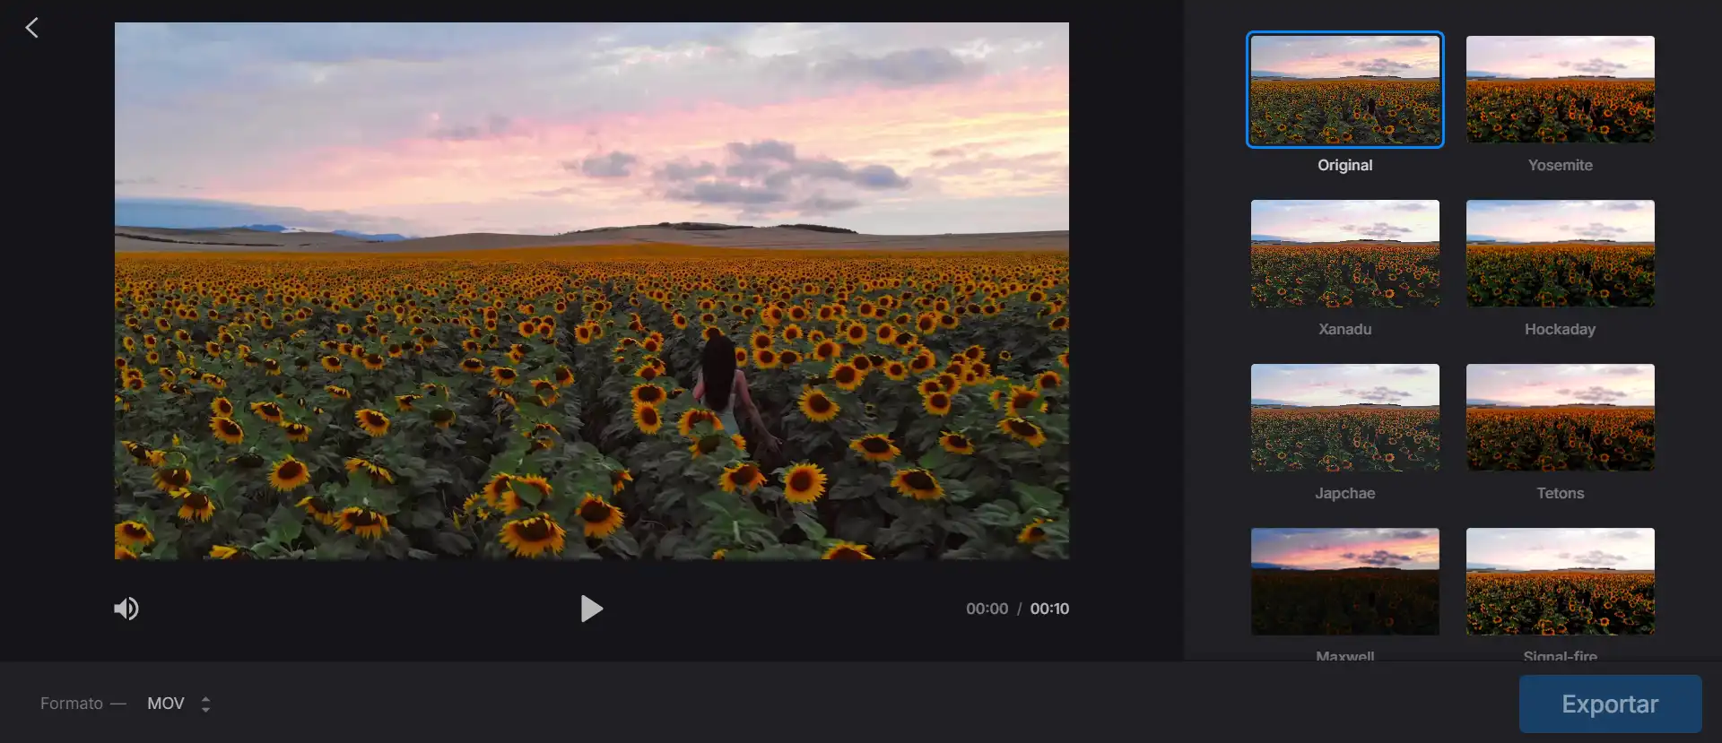
Task: Click the 00:00 current time text
Action: 987,609
